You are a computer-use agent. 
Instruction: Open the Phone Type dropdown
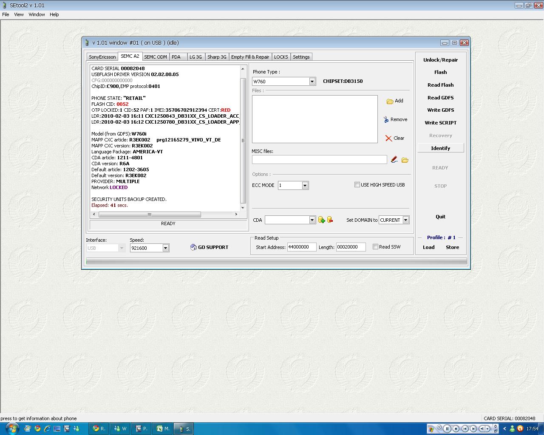point(312,81)
